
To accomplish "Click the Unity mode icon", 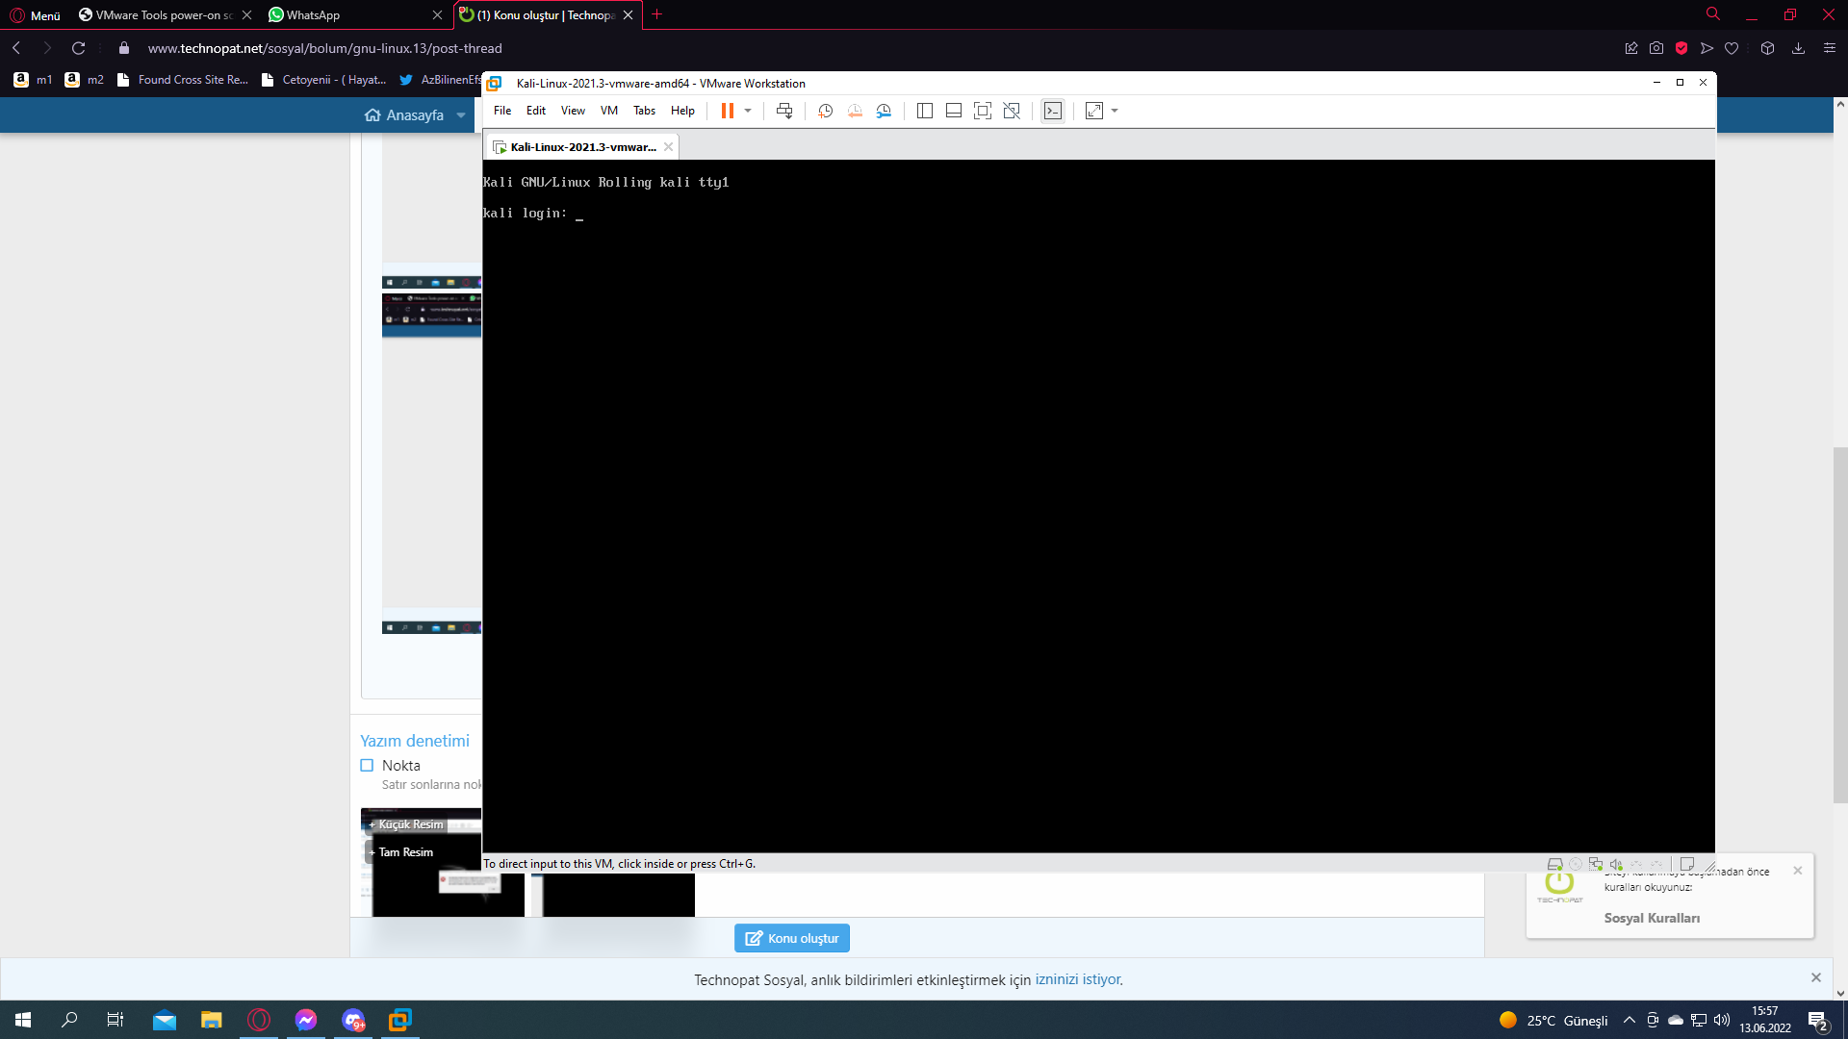I will tap(1012, 111).
